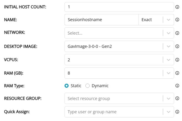Click info icon beside Quick Assign
The image size is (182, 121).
[x=177, y=112]
